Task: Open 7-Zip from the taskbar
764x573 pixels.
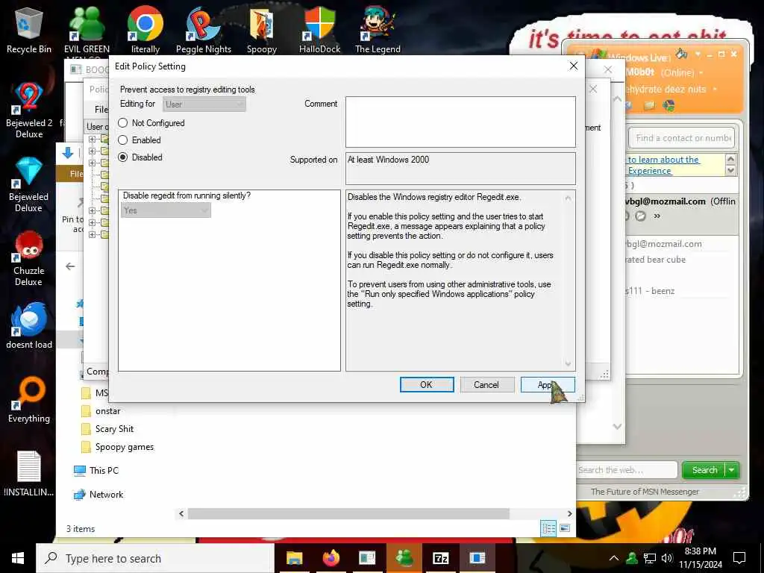Action: pyautogui.click(x=440, y=558)
